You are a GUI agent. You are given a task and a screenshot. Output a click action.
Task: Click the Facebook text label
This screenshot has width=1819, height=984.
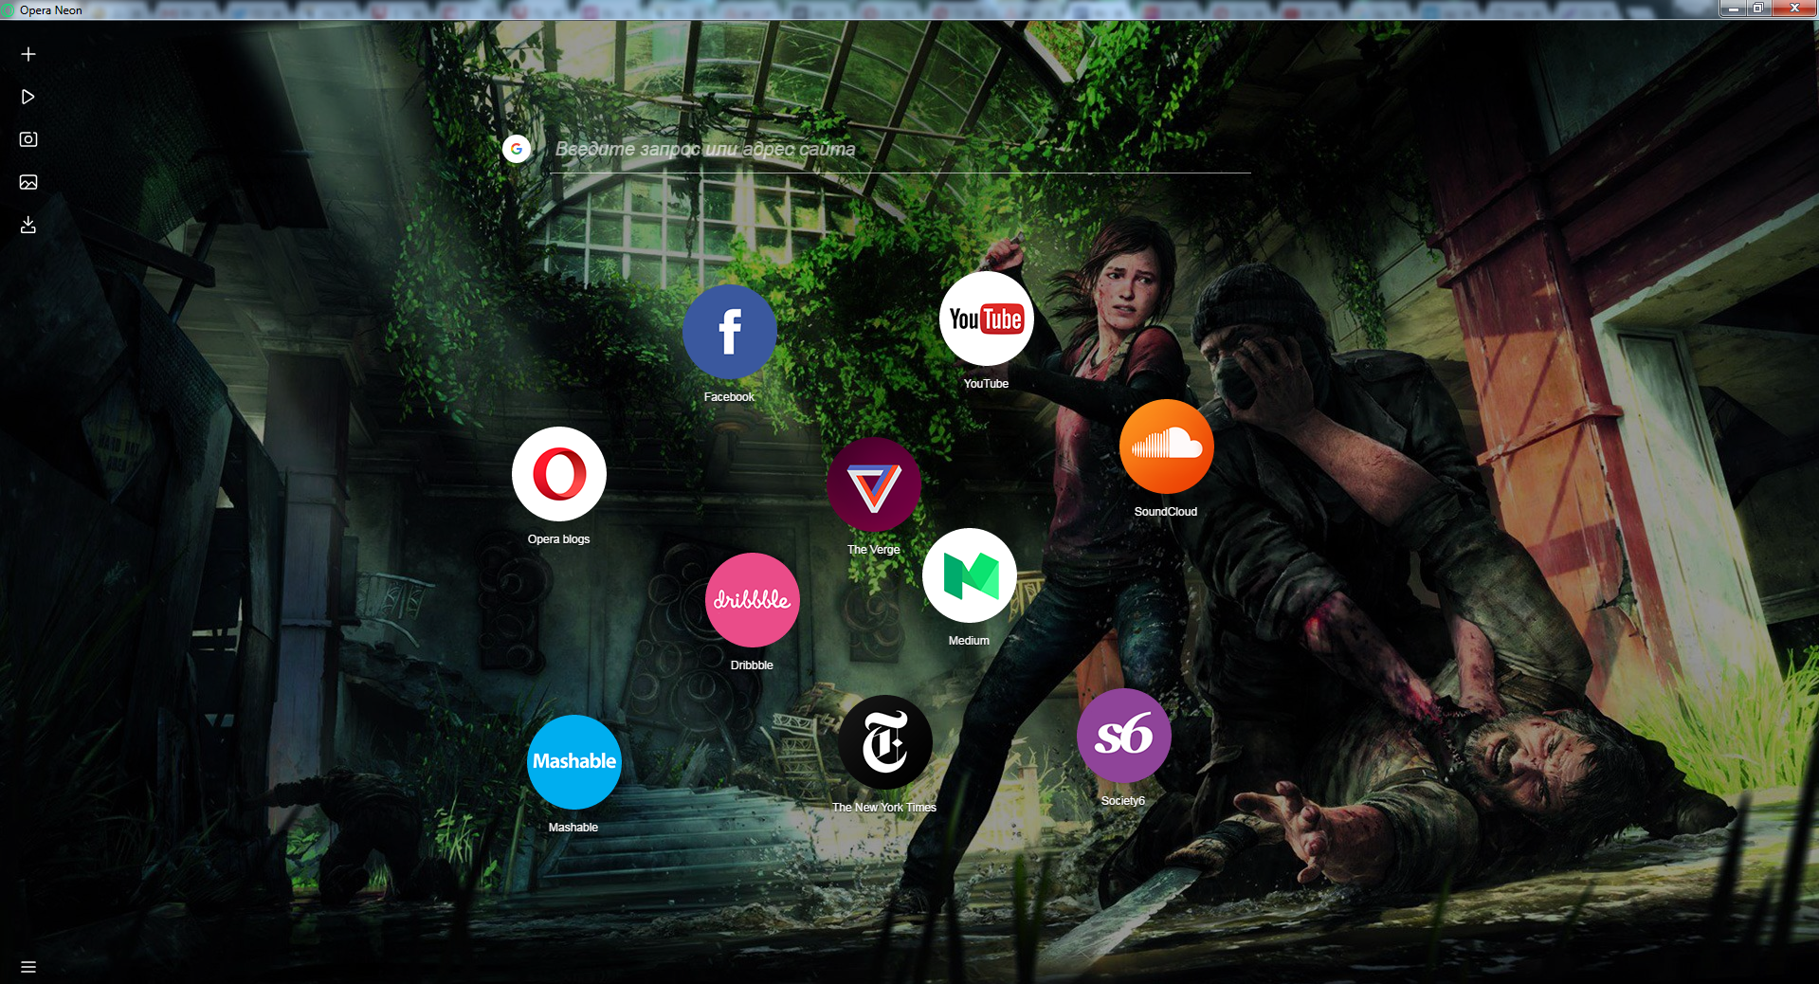(729, 397)
